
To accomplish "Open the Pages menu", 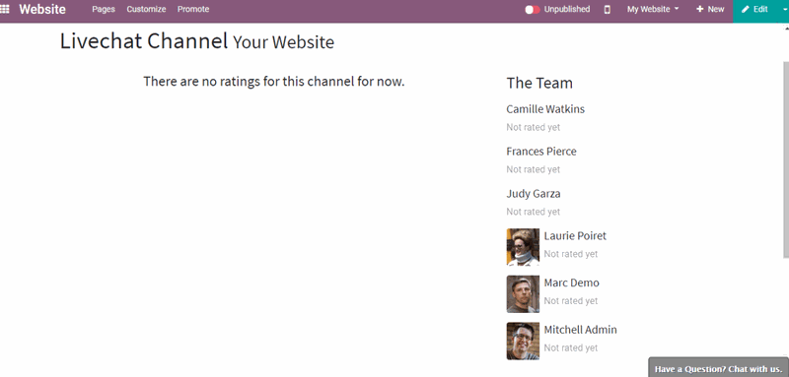I will [x=104, y=9].
